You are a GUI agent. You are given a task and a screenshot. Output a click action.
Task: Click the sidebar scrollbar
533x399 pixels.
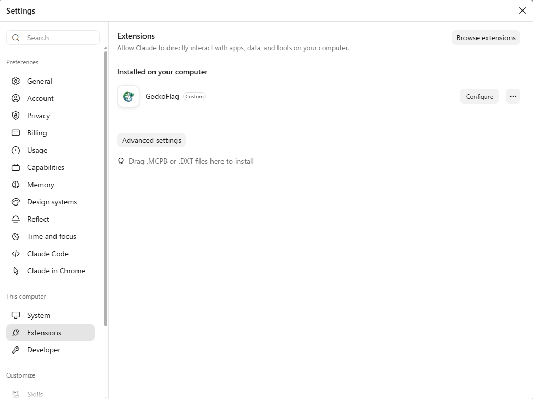click(106, 188)
